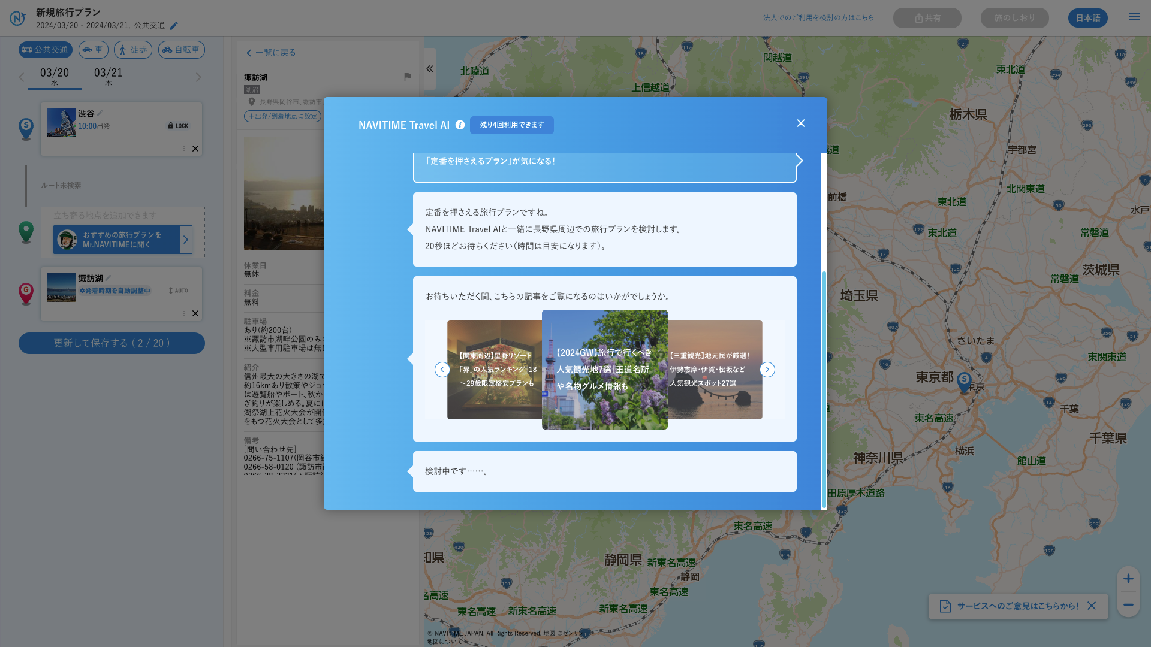The image size is (1151, 647).
Task: Close the Travel AI dialog
Action: pyautogui.click(x=800, y=123)
